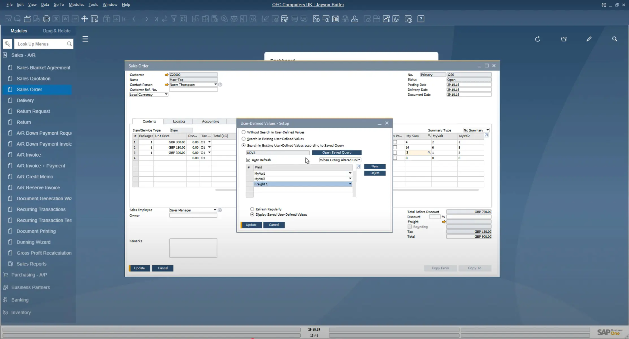Image resolution: width=629 pixels, height=339 pixels.
Task: Click the dashboard search magnifier icon
Action: coord(615,39)
